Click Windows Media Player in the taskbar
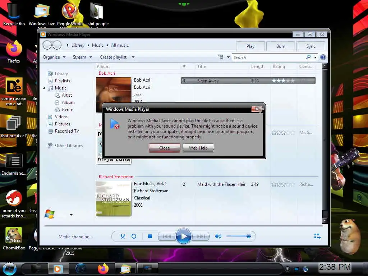Image resolution: width=368 pixels, height=276 pixels. click(58, 269)
